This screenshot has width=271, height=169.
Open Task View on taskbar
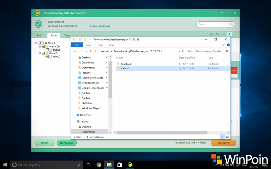coord(88,165)
